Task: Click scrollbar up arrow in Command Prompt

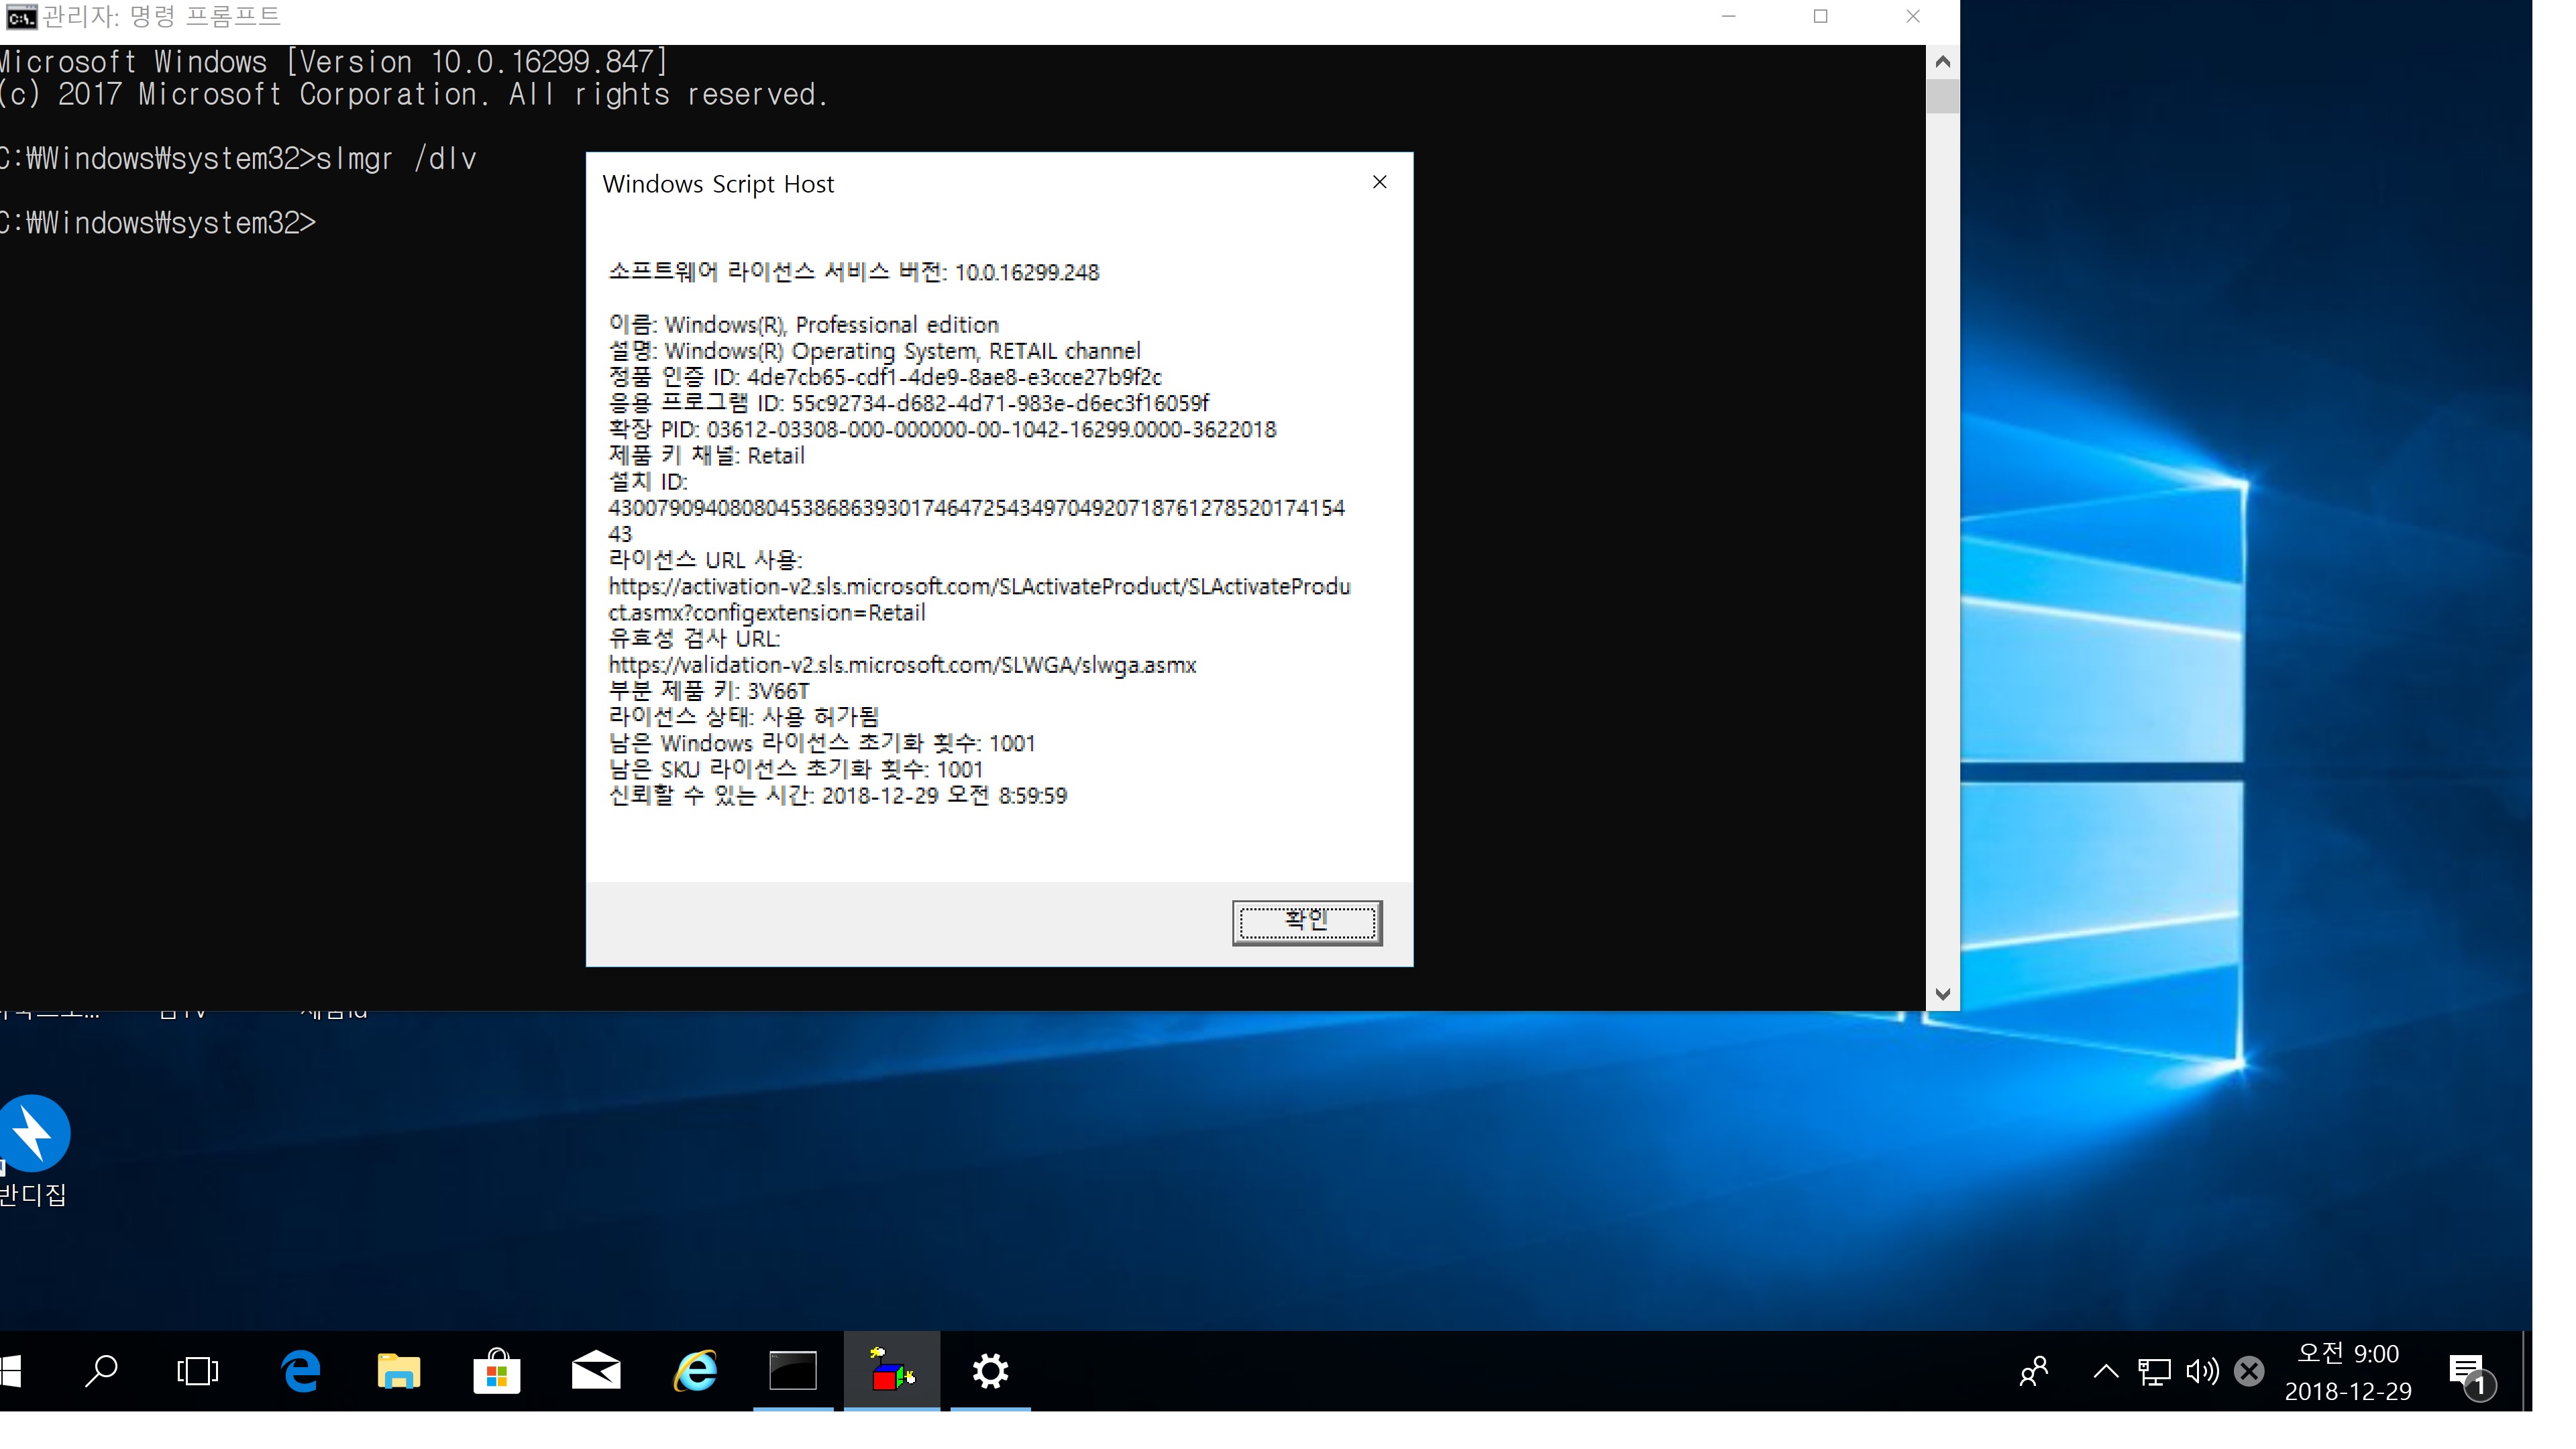Action: [x=1942, y=62]
